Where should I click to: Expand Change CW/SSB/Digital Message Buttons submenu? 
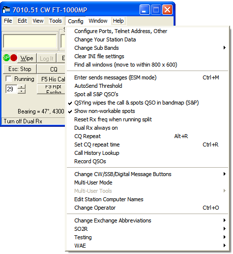[x=147, y=174]
